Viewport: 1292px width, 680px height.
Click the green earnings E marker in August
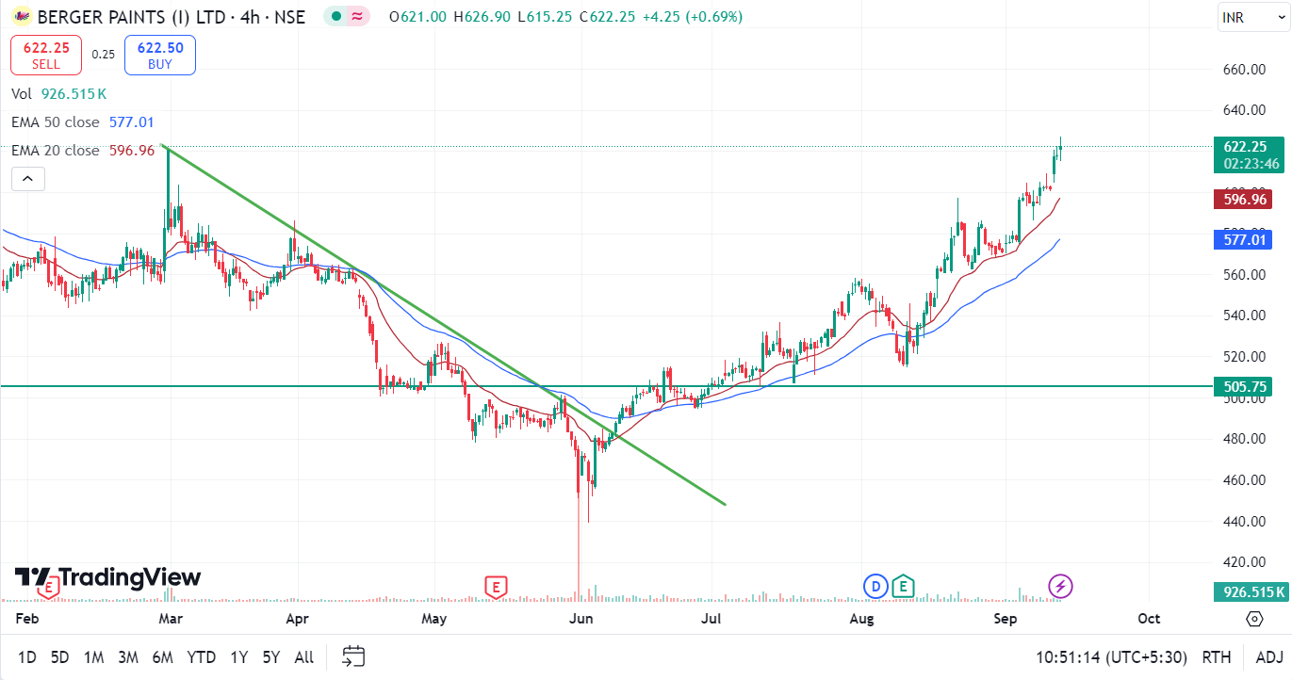pos(903,587)
